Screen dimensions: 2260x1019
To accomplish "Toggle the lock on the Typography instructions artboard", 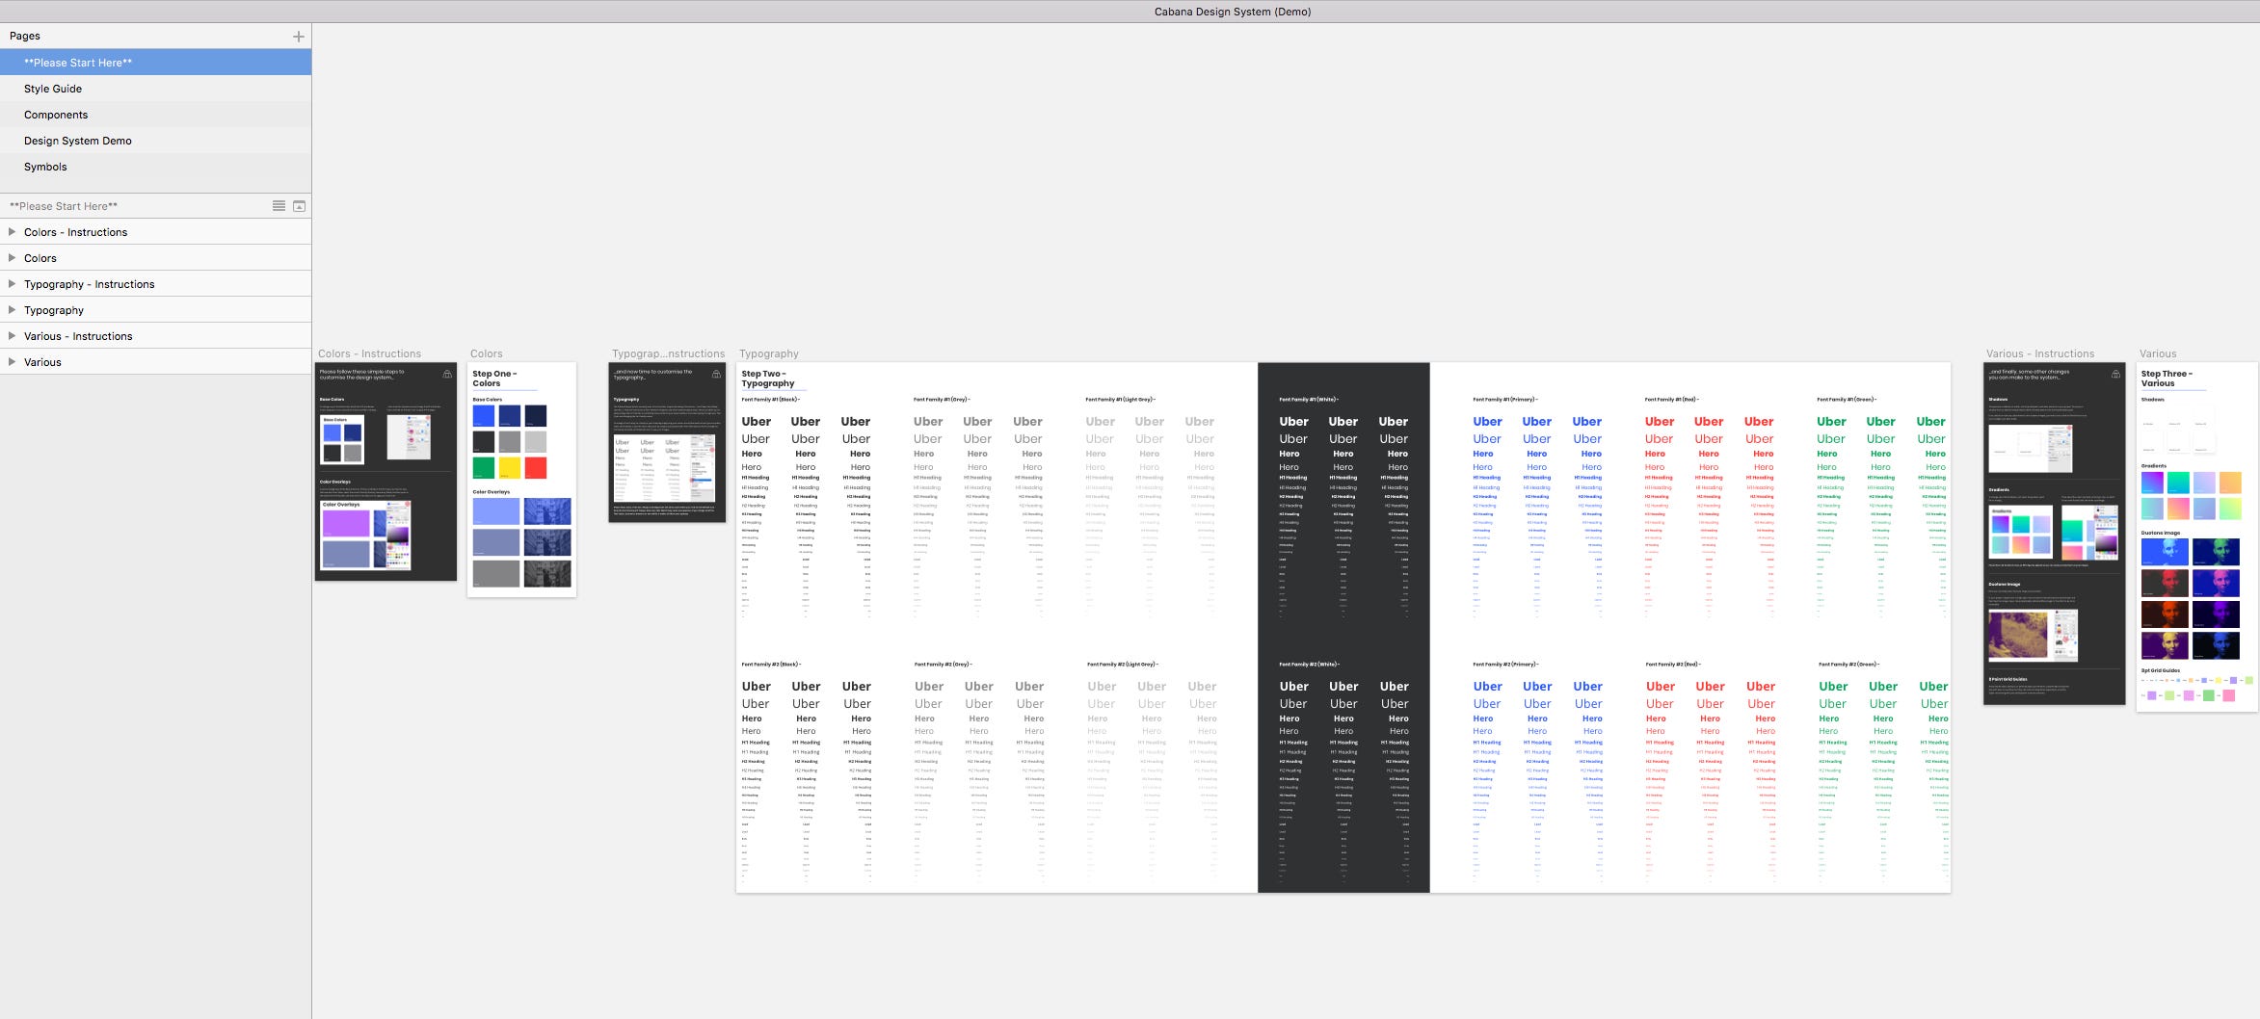I will click(x=716, y=374).
